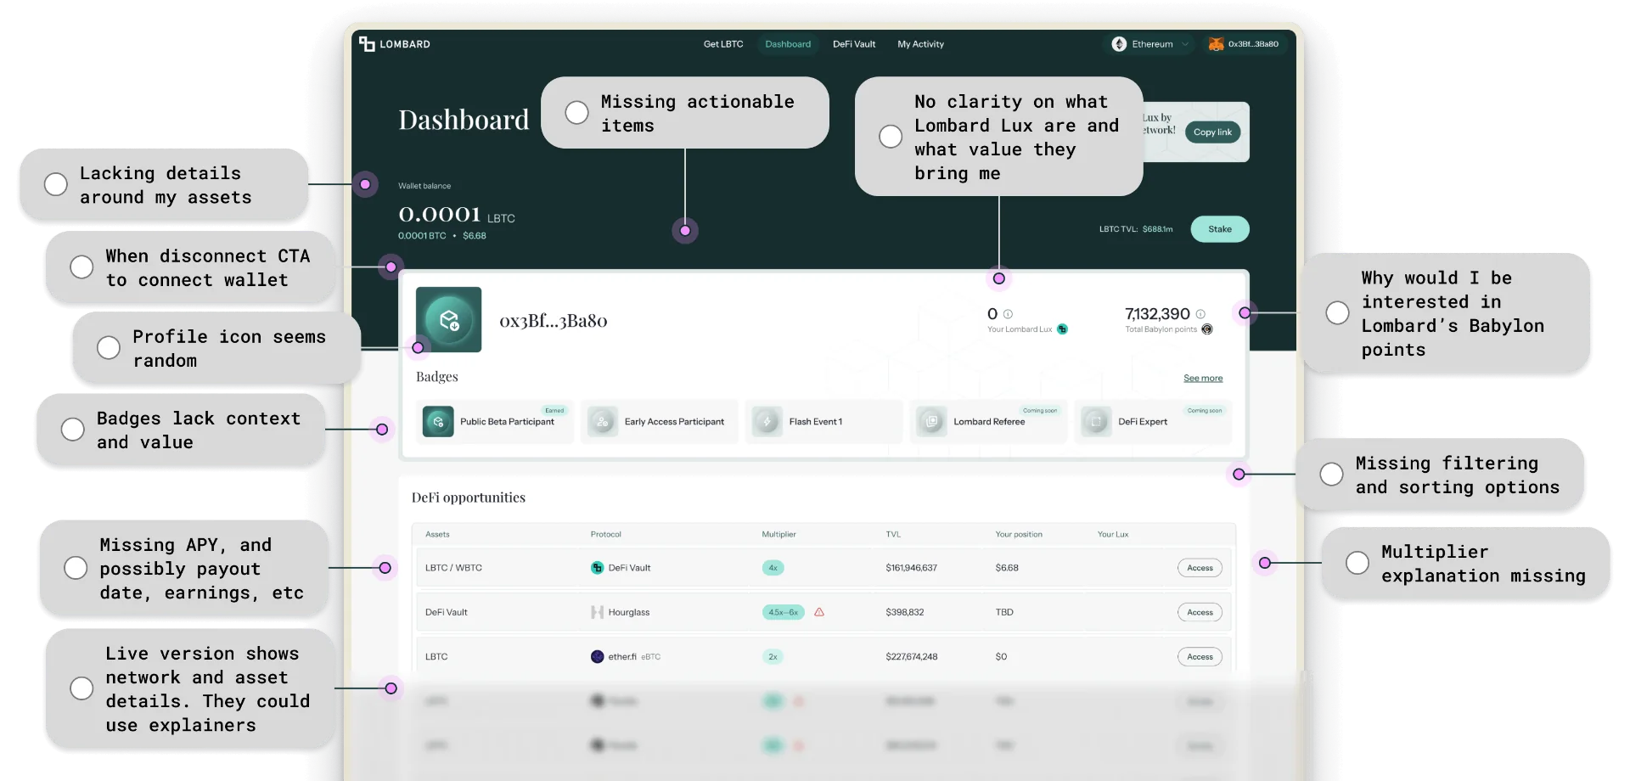Click the Ethereum network icon
Image resolution: width=1630 pixels, height=781 pixels.
point(1119,44)
